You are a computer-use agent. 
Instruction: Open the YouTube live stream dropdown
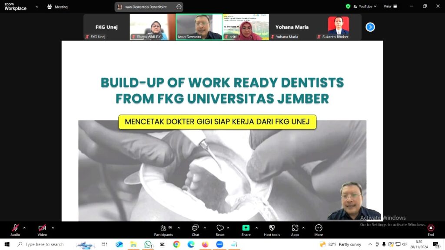[x=365, y=6]
